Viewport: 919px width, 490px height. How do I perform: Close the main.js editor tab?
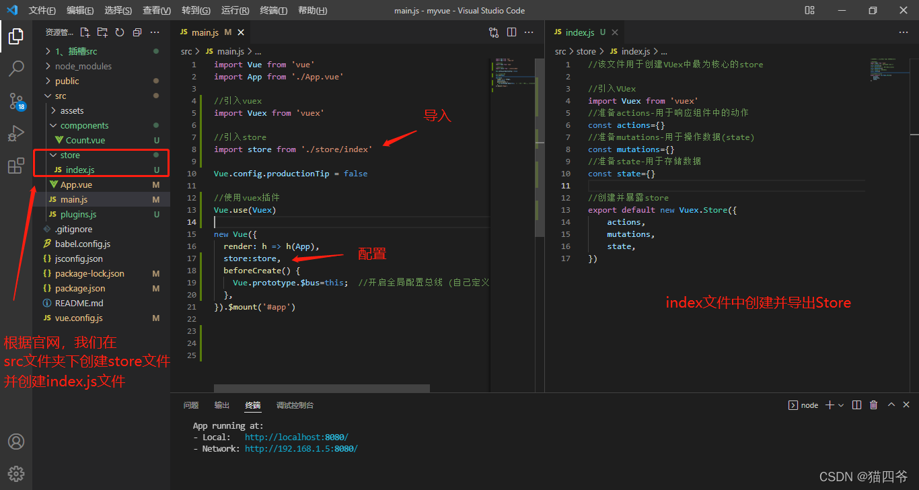(x=241, y=32)
